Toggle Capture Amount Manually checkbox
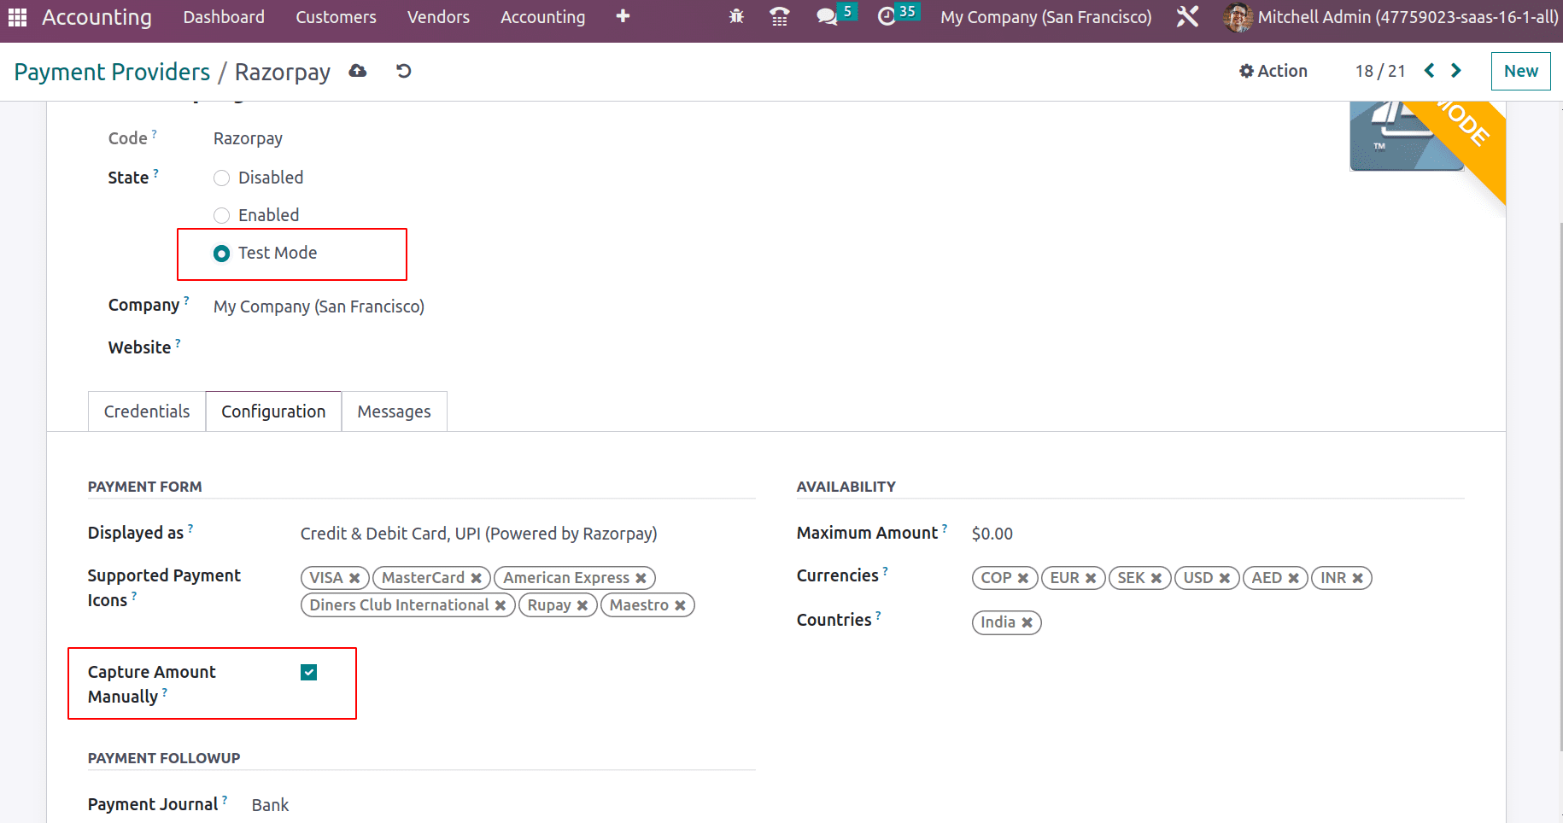 pyautogui.click(x=309, y=673)
